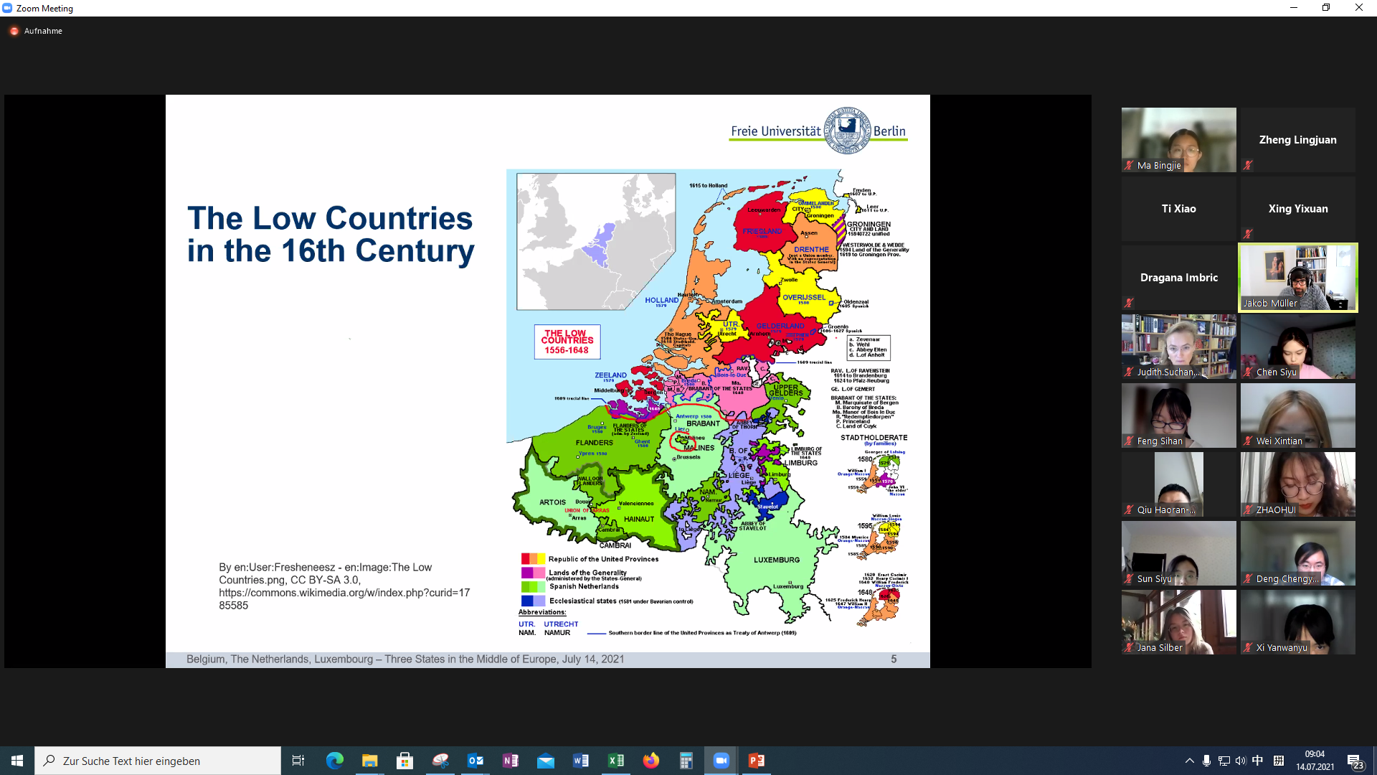The height and width of the screenshot is (775, 1377).
Task: Open the Windows Start menu
Action: (x=17, y=761)
